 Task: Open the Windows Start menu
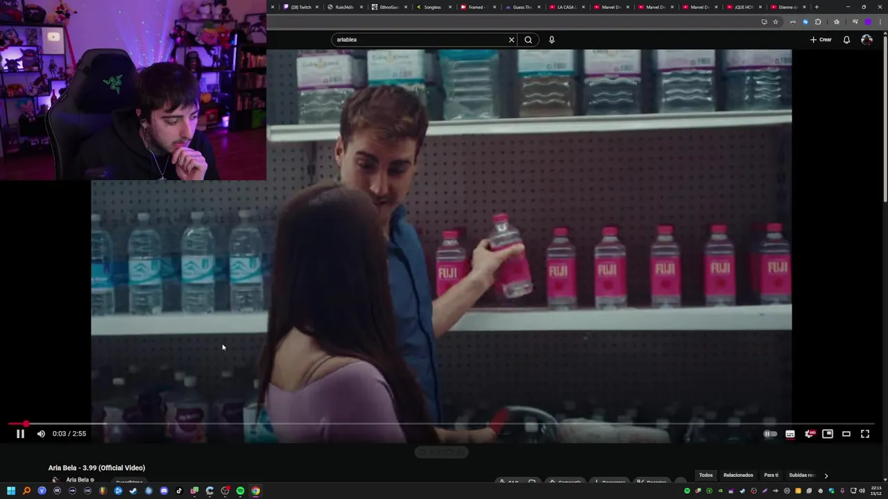11,491
